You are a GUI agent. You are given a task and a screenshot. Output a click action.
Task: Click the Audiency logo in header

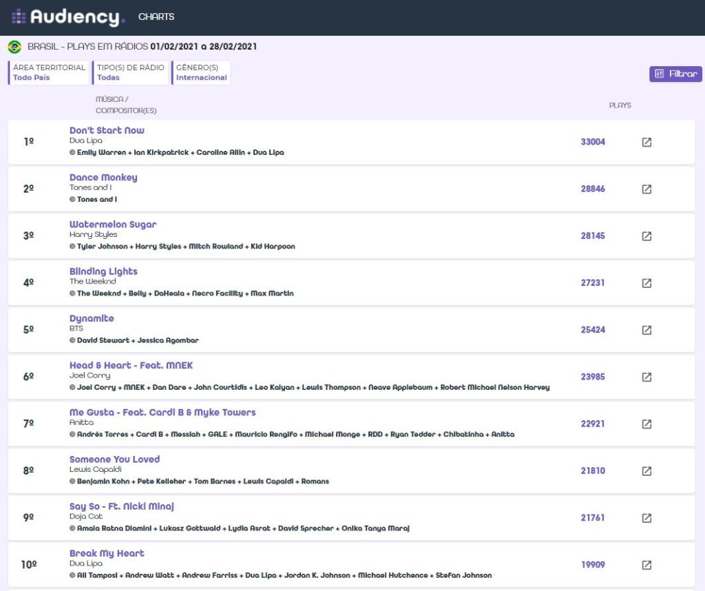coord(68,17)
